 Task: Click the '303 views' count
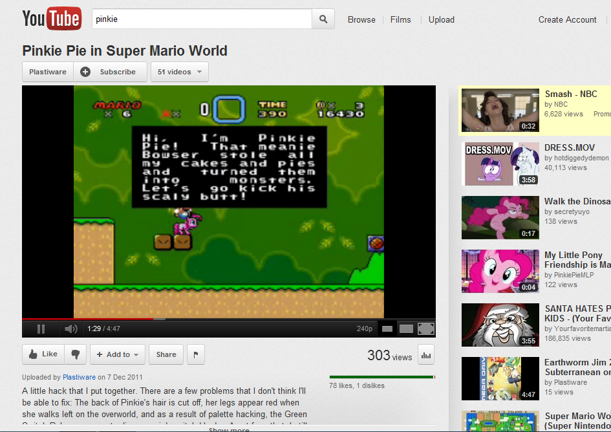(390, 355)
